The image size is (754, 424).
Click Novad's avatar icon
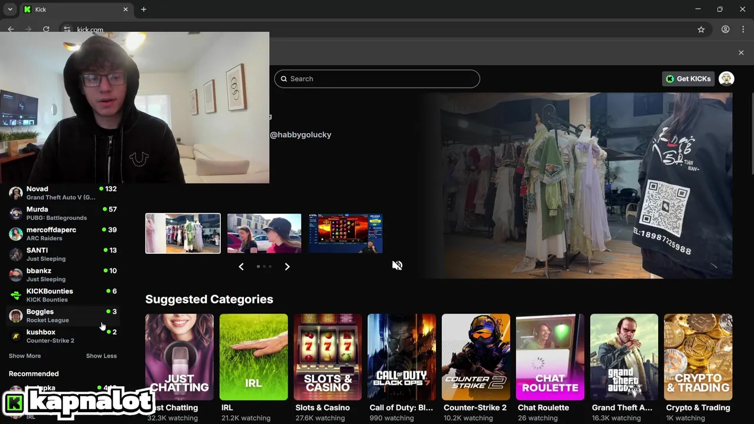(16, 193)
